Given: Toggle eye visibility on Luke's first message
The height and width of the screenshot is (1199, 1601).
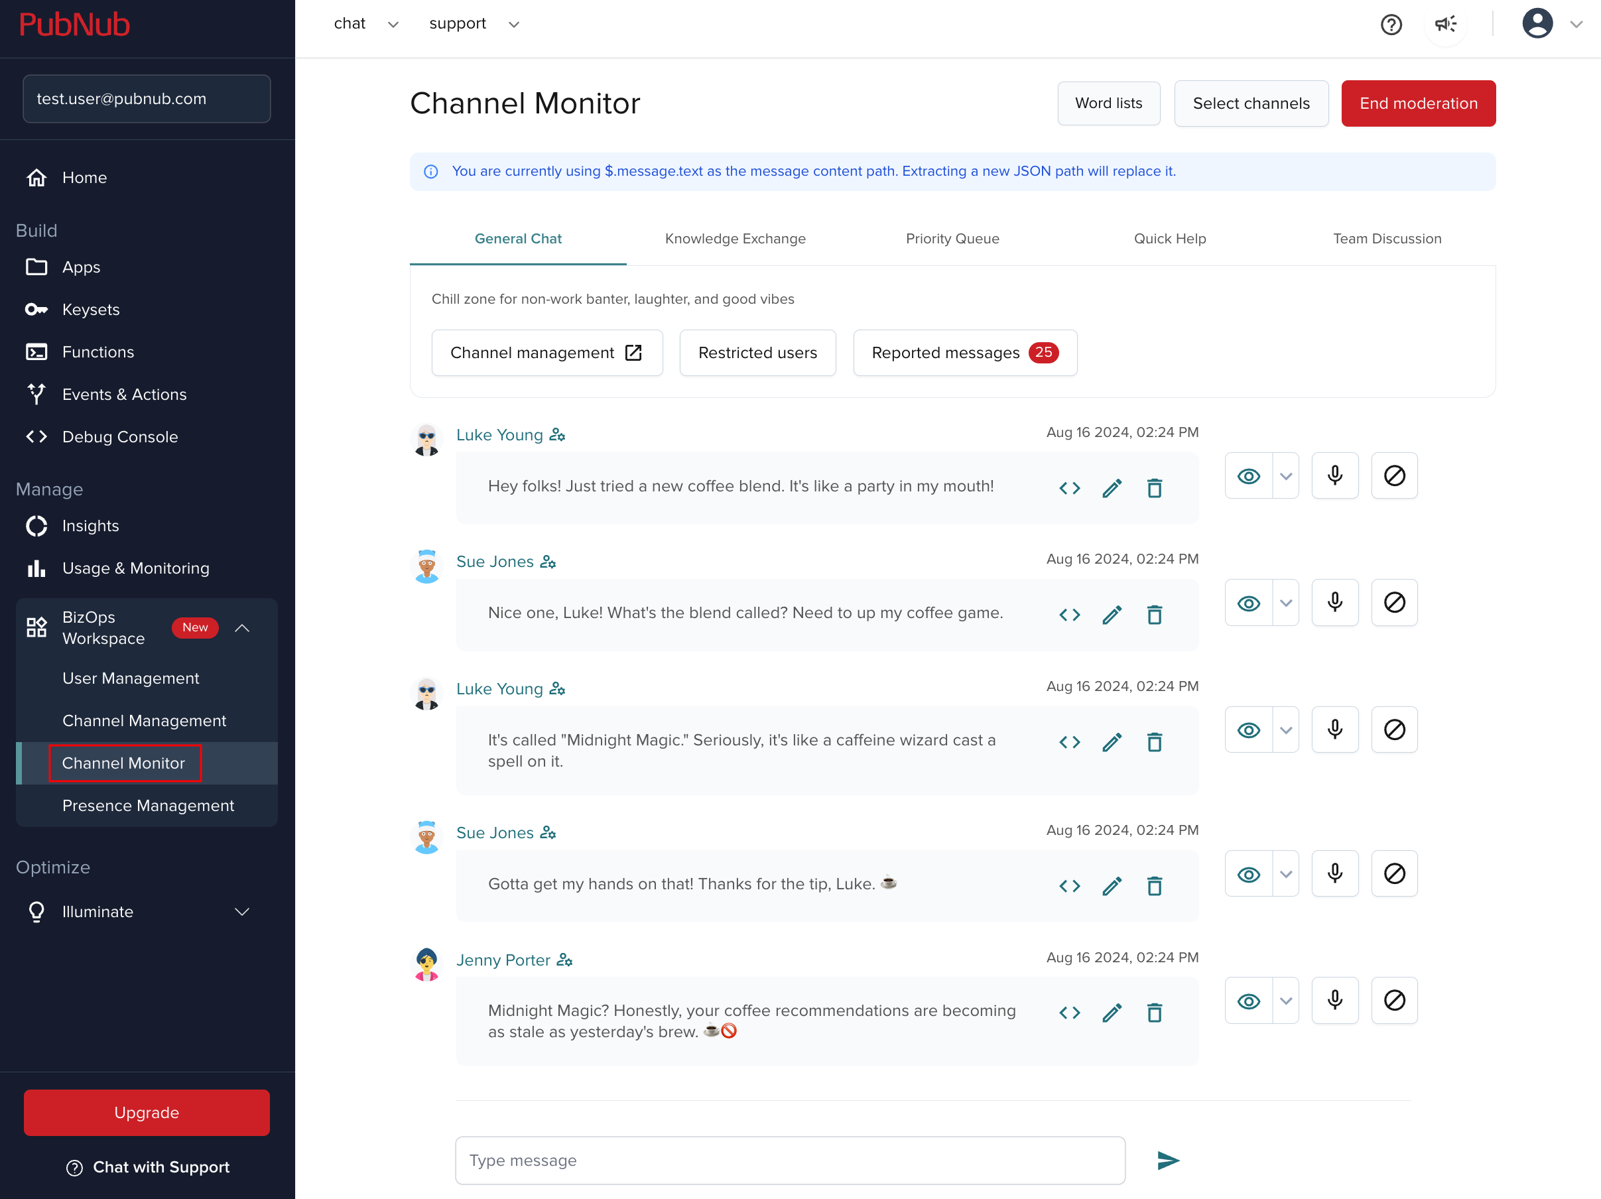Looking at the screenshot, I should tap(1249, 475).
